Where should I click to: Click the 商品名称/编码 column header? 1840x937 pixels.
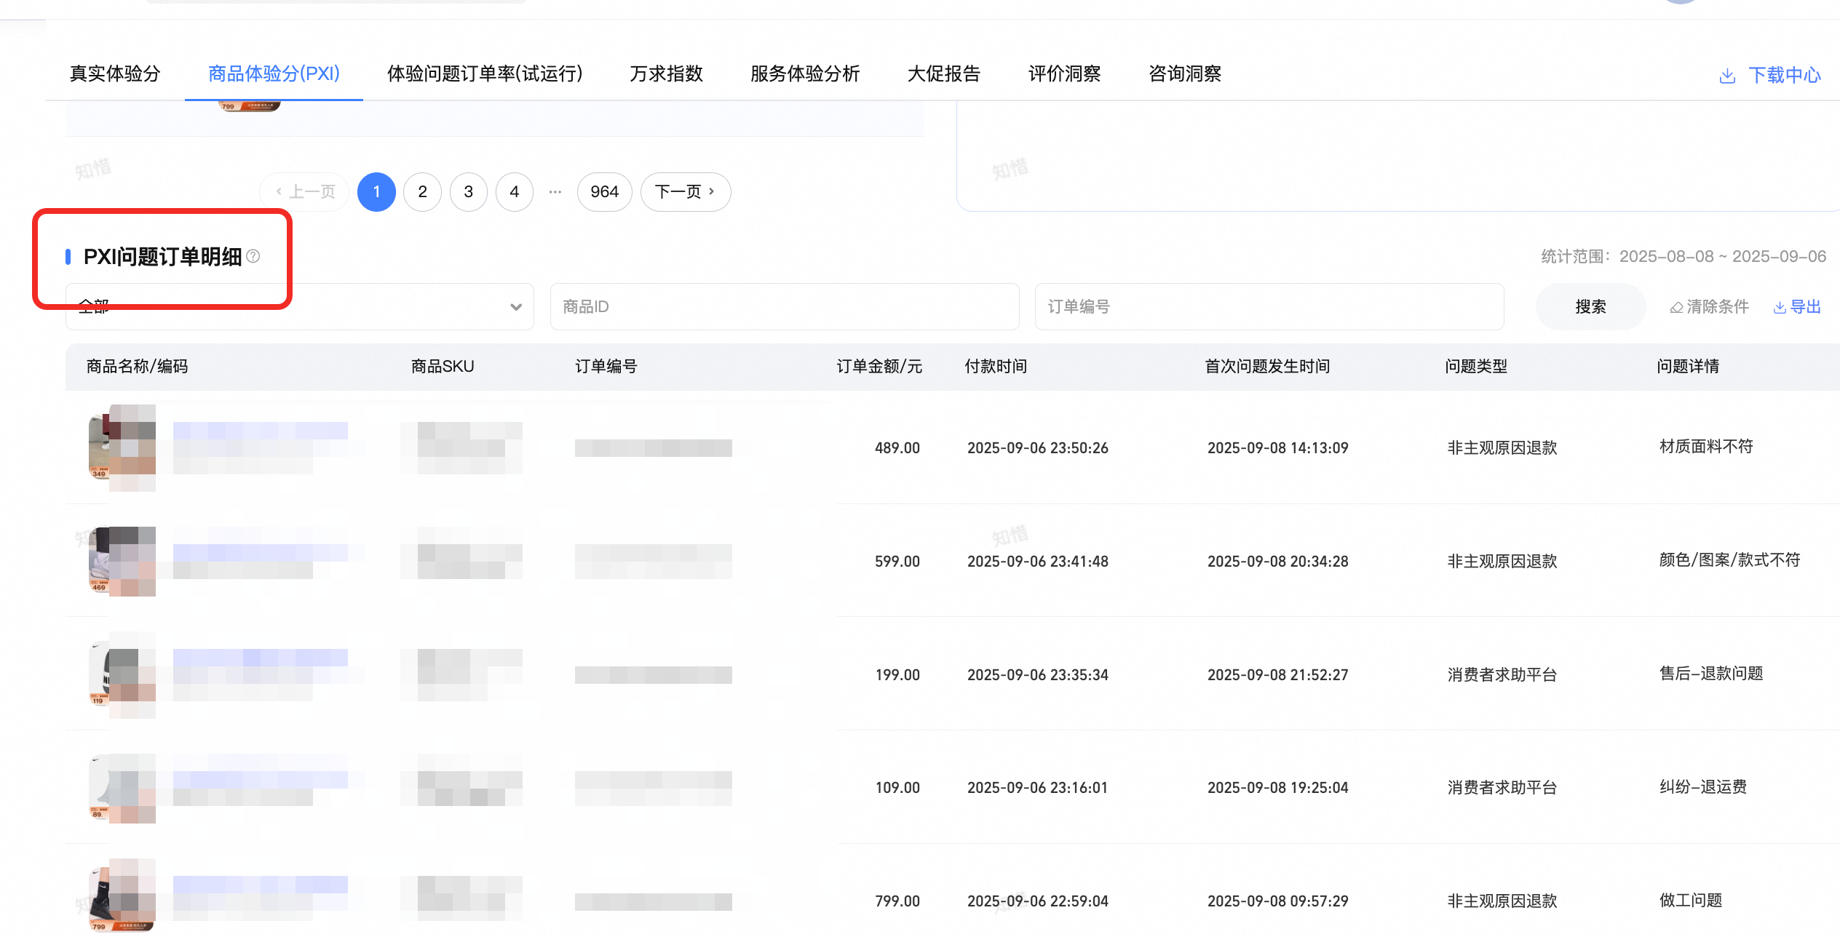pos(137,366)
